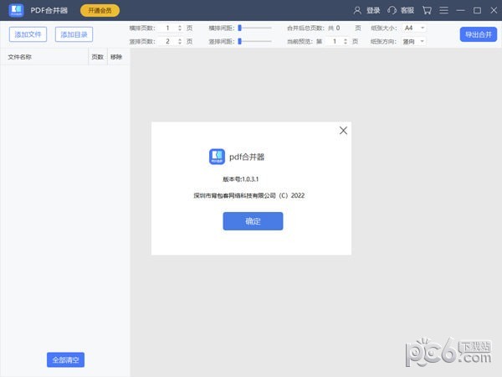Click the 页数 column header
The image size is (502, 377).
pos(97,57)
